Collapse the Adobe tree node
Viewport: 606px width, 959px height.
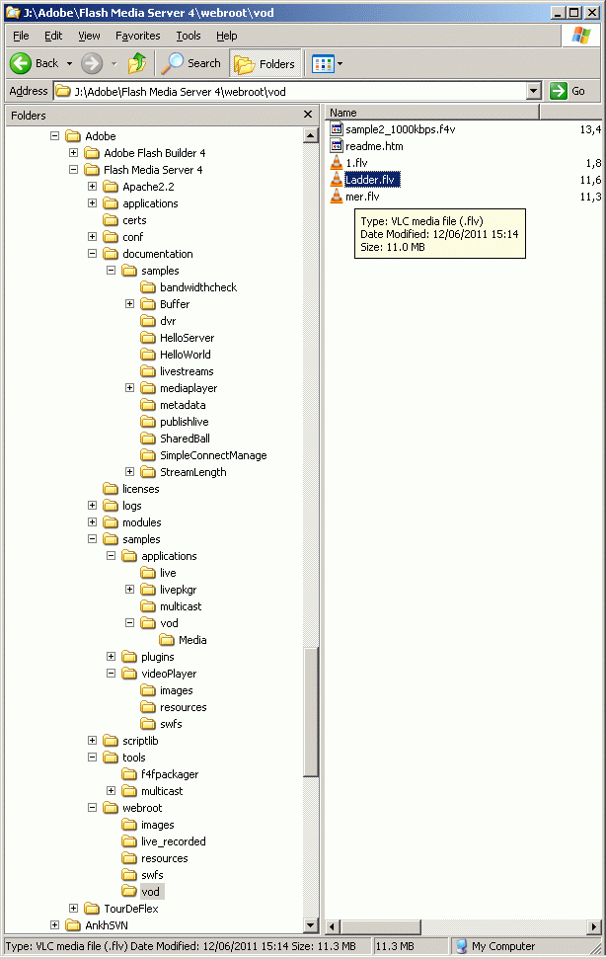coord(55,135)
